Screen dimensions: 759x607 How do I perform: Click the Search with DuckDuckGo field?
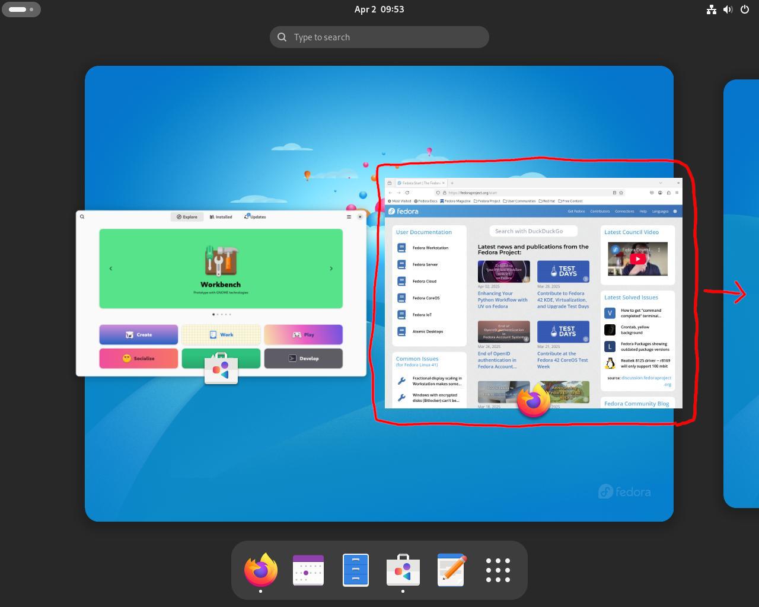coord(534,231)
